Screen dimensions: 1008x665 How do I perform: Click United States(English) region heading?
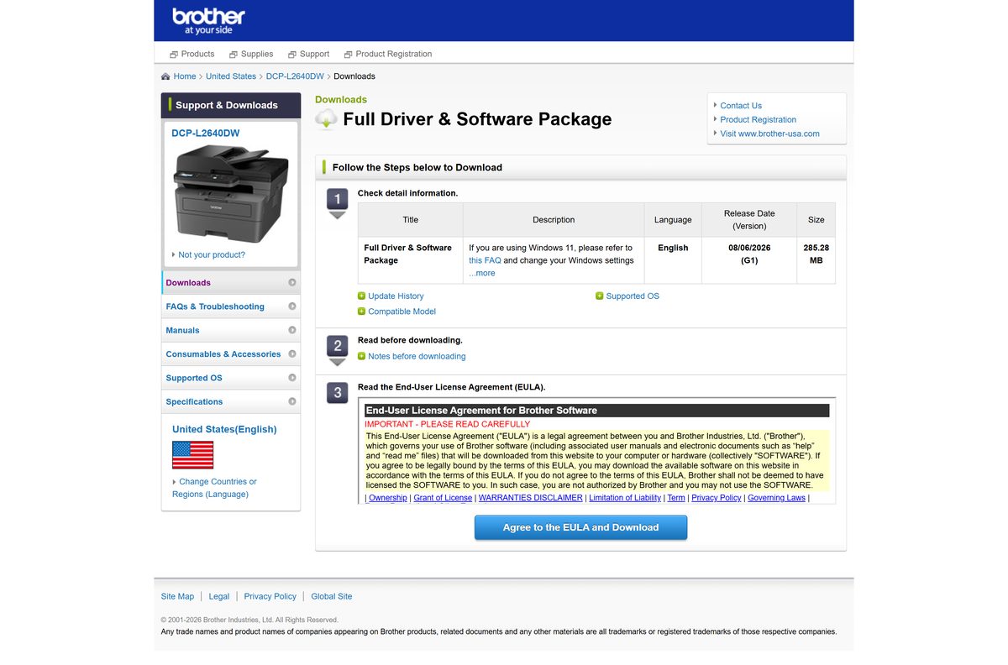224,429
